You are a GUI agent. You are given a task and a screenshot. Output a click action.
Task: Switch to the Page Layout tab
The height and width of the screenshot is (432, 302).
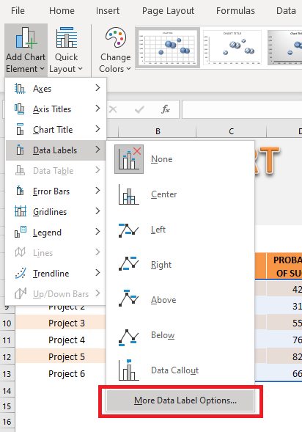pyautogui.click(x=168, y=11)
